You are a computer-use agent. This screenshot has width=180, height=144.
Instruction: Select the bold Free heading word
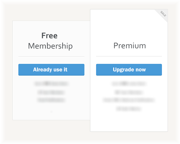50,36
